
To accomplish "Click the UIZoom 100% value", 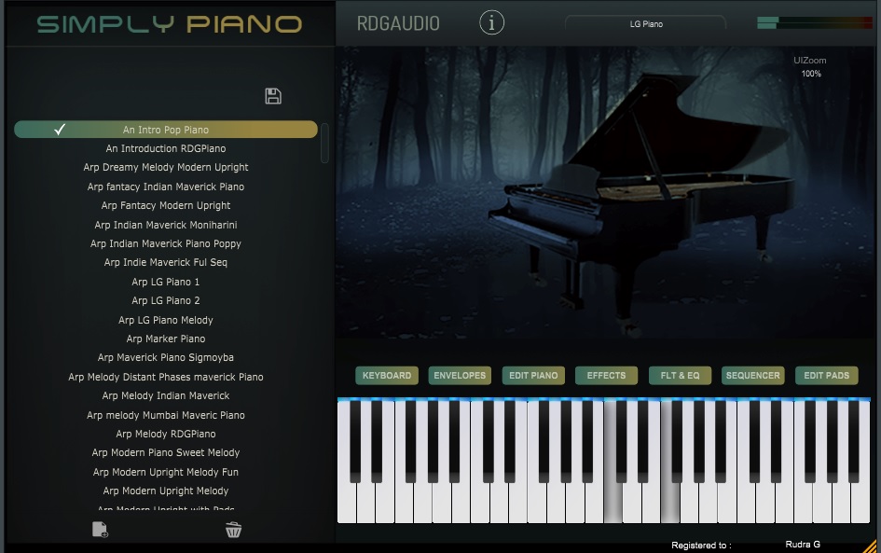I will tap(811, 74).
